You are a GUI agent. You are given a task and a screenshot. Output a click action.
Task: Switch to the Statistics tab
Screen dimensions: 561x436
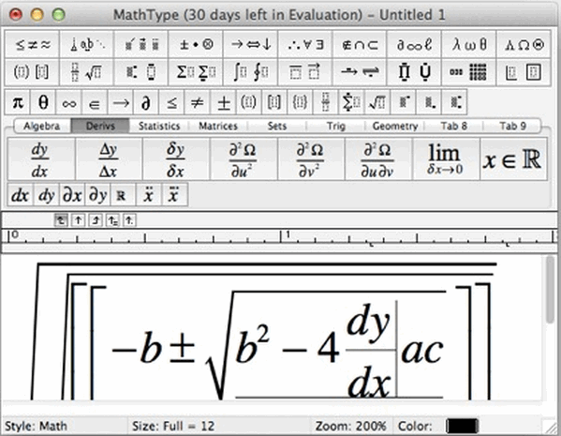[x=159, y=126]
